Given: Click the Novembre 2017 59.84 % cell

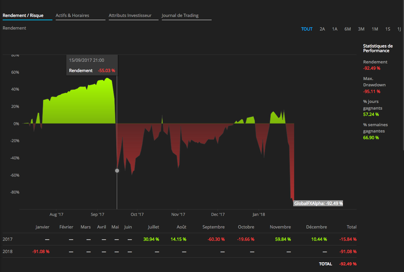Looking at the screenshot, I should coord(282,239).
